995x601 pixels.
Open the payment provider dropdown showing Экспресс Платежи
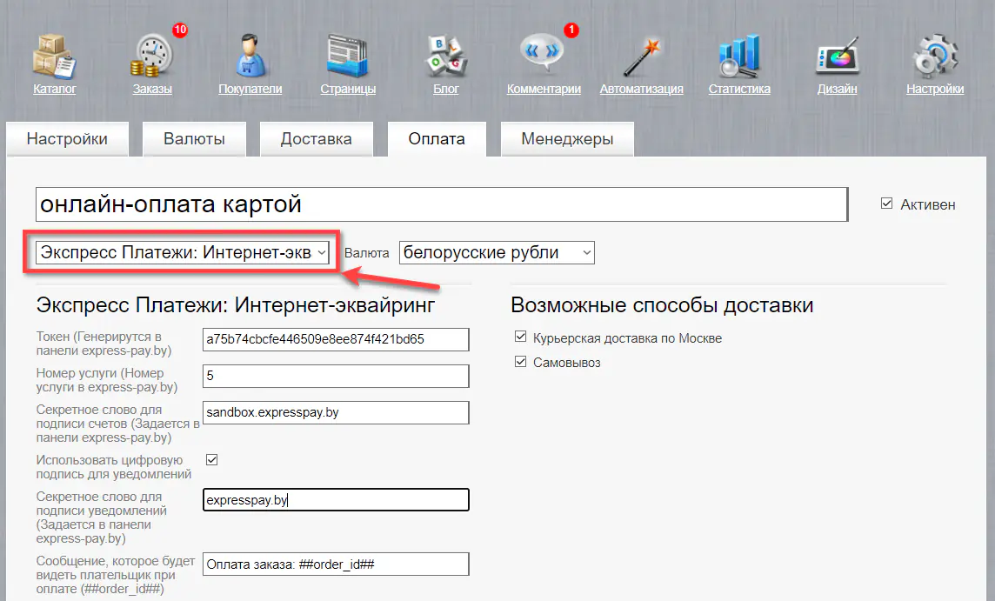pos(180,251)
